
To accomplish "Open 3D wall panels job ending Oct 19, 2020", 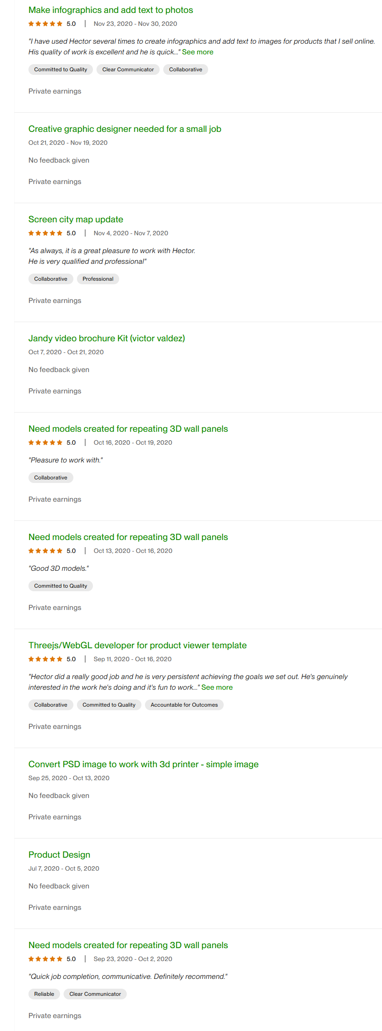I will tap(128, 429).
